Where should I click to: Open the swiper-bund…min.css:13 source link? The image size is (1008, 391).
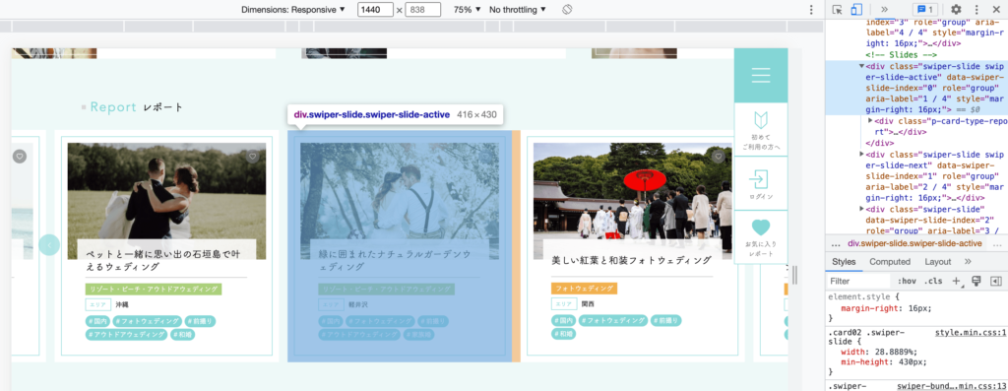click(x=952, y=386)
